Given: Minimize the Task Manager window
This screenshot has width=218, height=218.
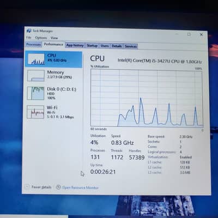Looking at the screenshot, I should coord(177,34).
